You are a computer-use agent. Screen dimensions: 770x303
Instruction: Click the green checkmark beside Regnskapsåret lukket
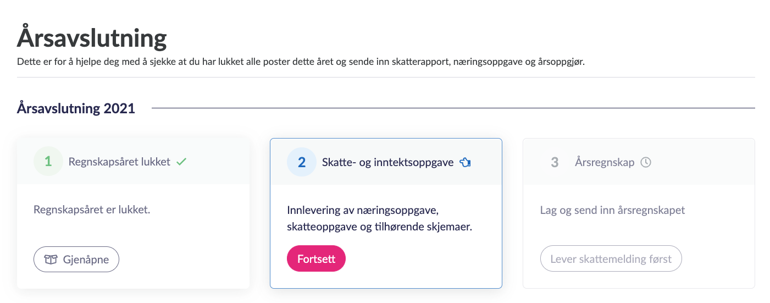pos(181,162)
